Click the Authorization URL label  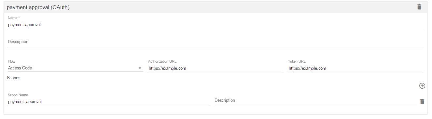tap(162, 61)
